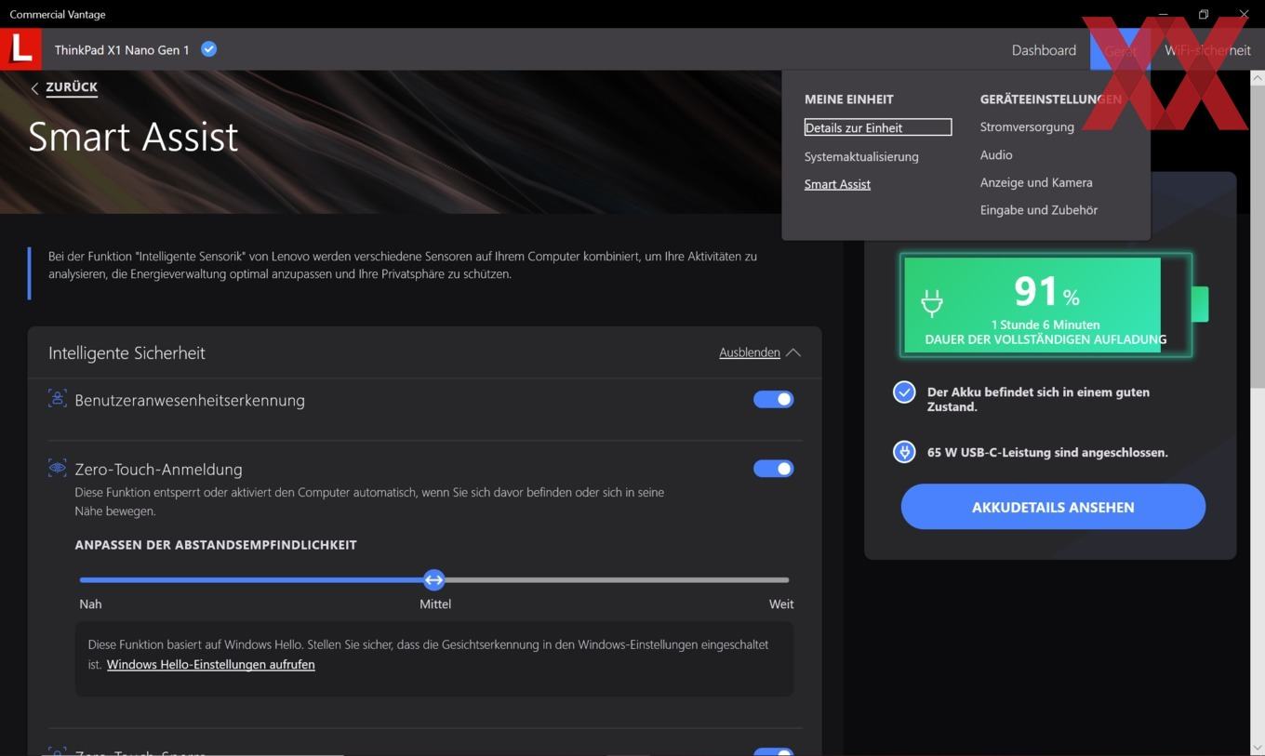Click the battery health checkmark icon

tap(904, 392)
